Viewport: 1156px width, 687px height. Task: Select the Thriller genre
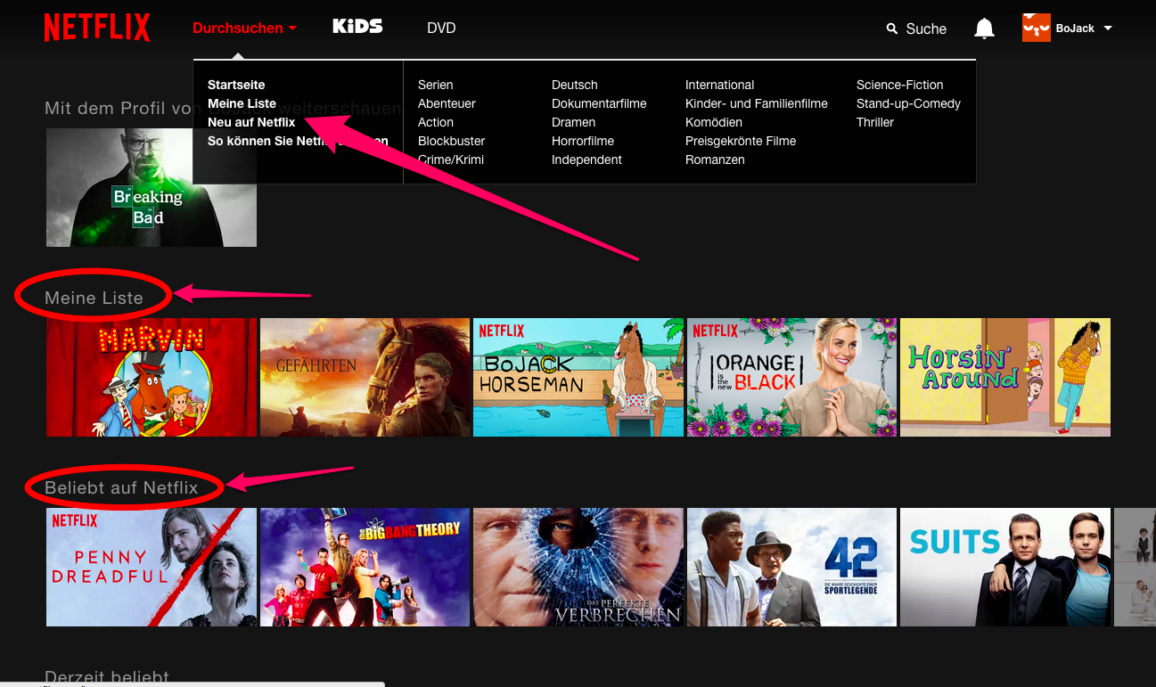click(x=875, y=122)
